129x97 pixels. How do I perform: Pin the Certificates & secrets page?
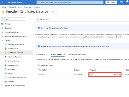click(x=53, y=12)
